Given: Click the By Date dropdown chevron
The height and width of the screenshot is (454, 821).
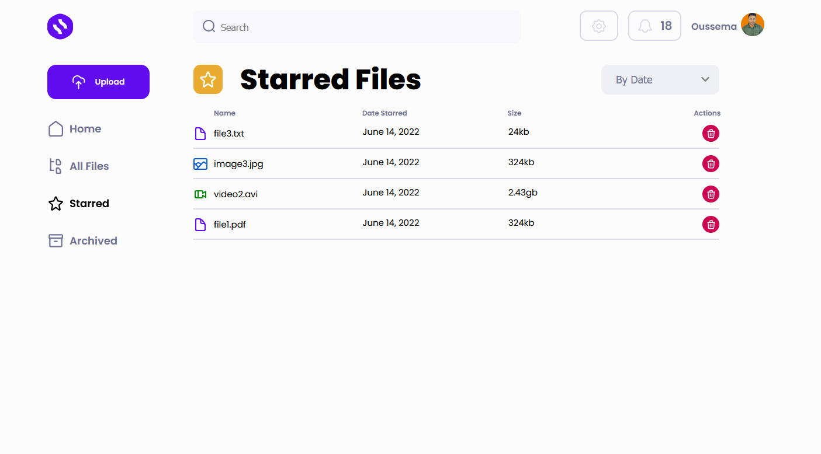Looking at the screenshot, I should coord(705,79).
